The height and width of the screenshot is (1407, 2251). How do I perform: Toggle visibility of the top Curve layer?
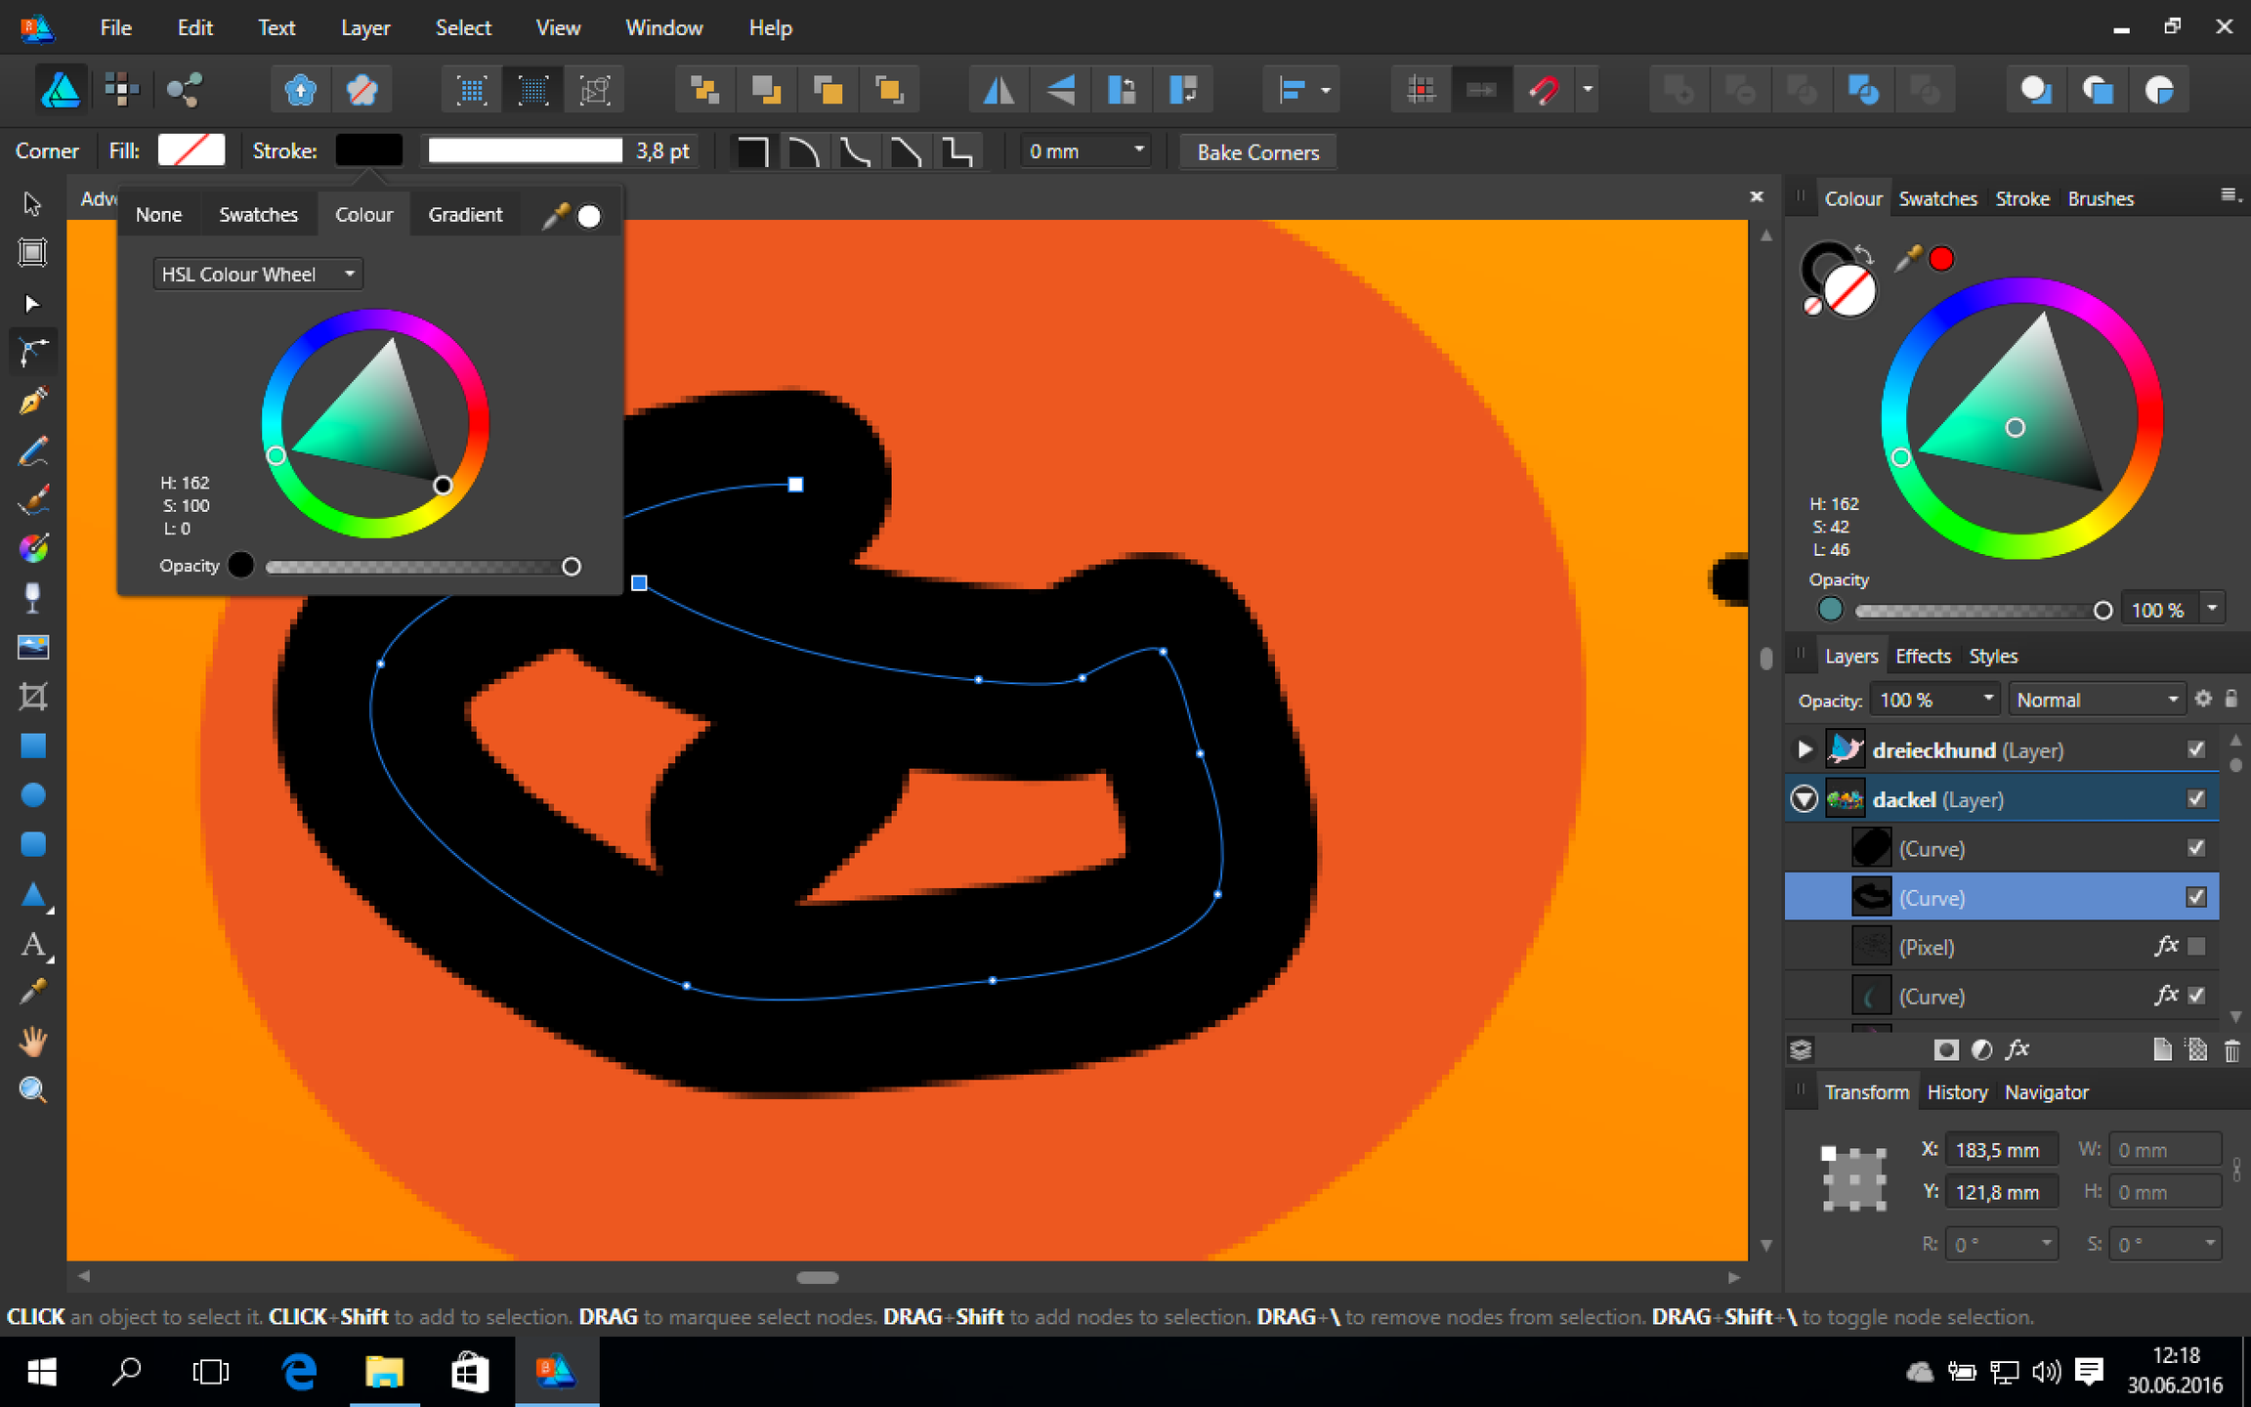(x=2196, y=847)
